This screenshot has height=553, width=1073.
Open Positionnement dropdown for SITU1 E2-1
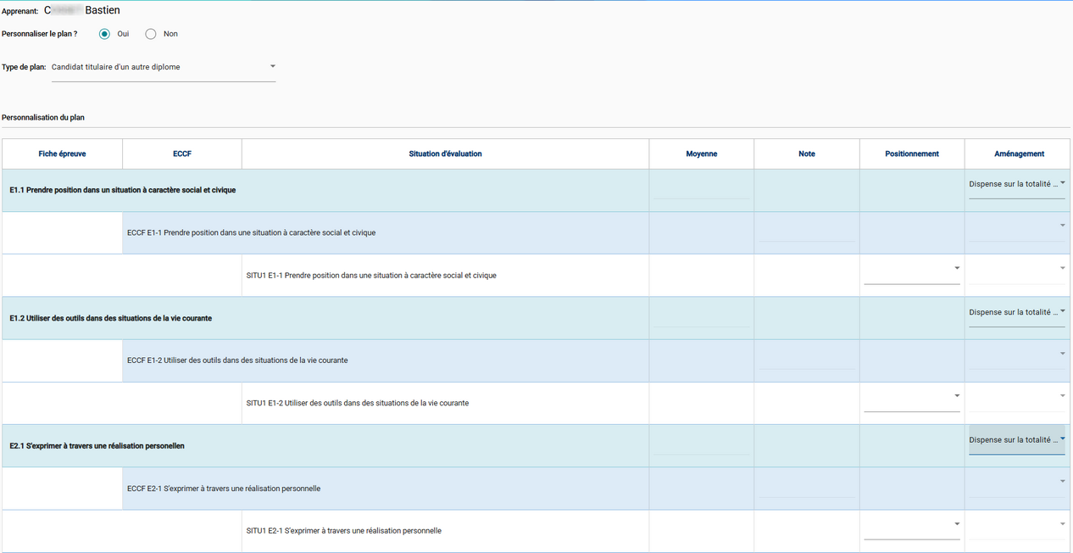pos(911,525)
